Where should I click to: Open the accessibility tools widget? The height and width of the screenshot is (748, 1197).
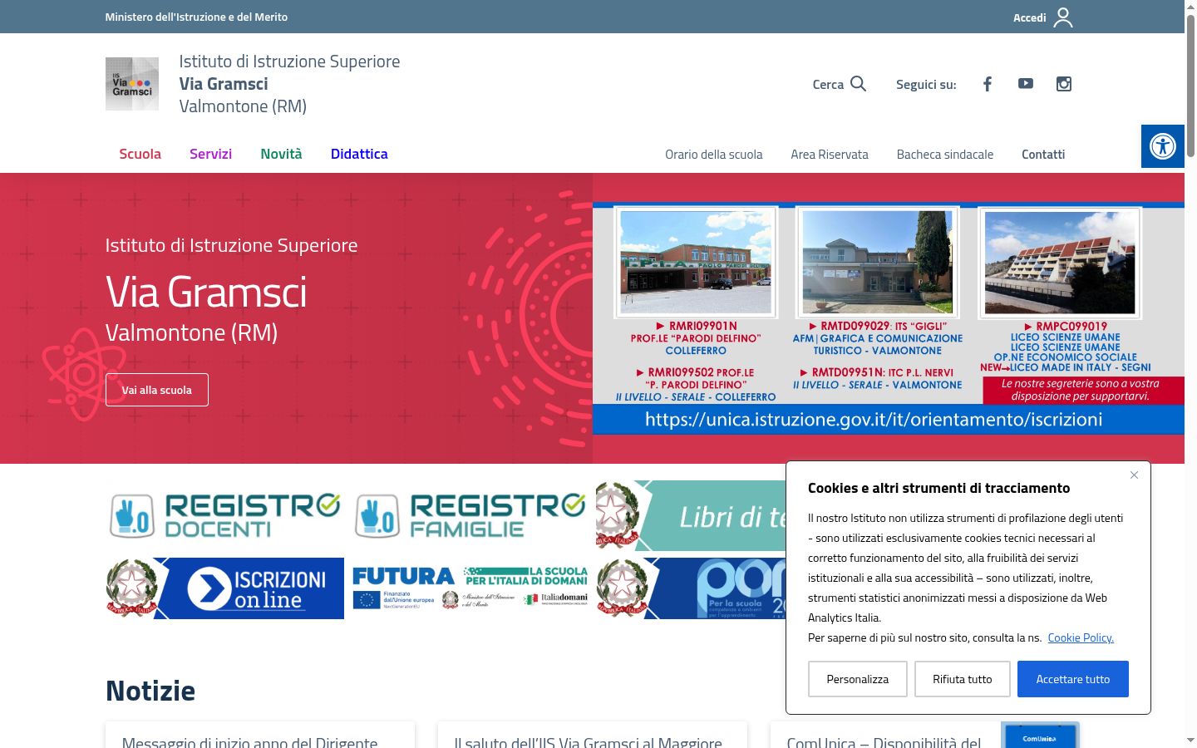tap(1163, 146)
